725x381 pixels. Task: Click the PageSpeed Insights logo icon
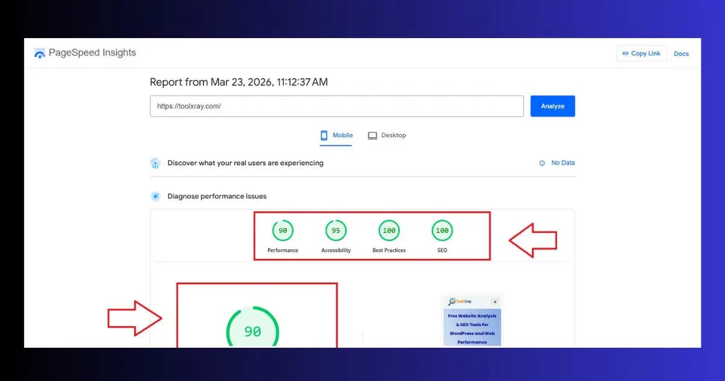point(40,53)
